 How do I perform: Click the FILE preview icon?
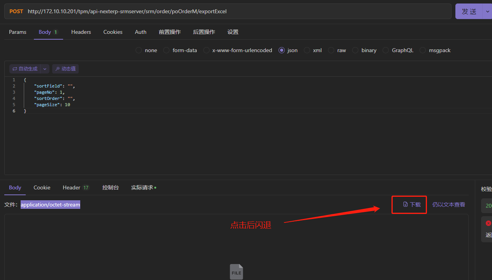236,271
